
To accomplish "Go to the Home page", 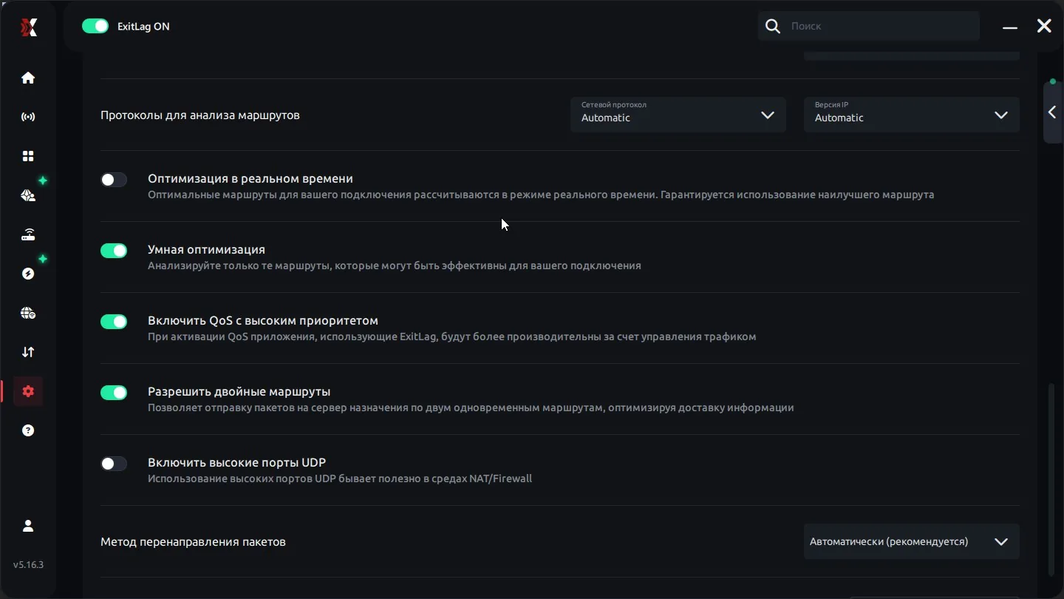I will point(28,78).
